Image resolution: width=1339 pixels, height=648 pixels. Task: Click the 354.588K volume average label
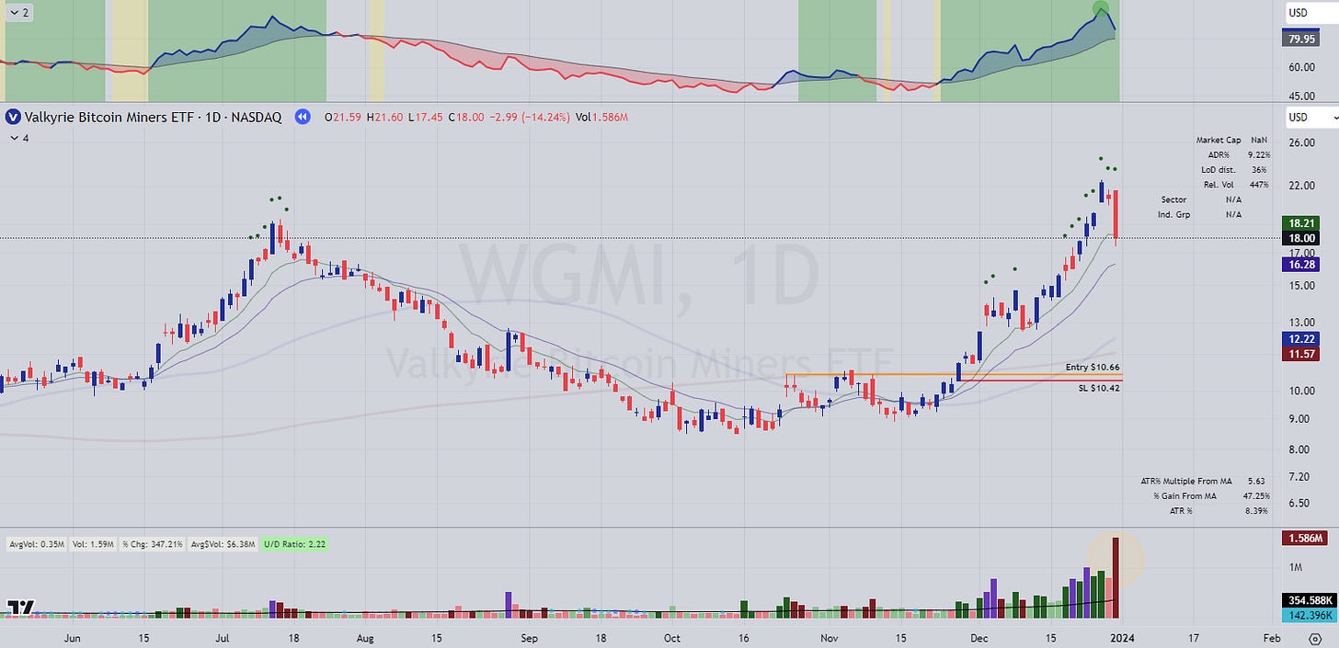point(1310,600)
